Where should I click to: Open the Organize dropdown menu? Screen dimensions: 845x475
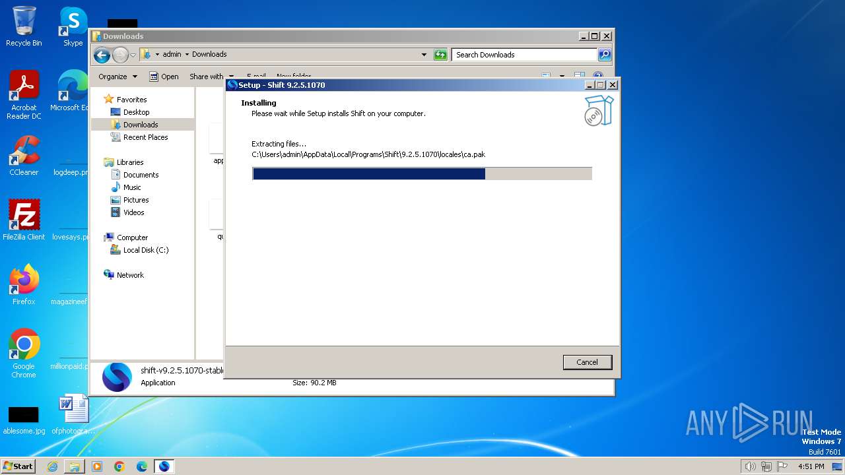click(x=118, y=77)
